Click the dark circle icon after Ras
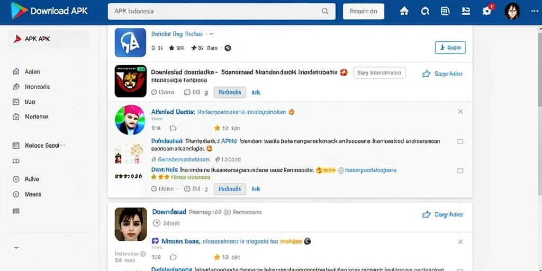542x271 pixels. tap(228, 48)
